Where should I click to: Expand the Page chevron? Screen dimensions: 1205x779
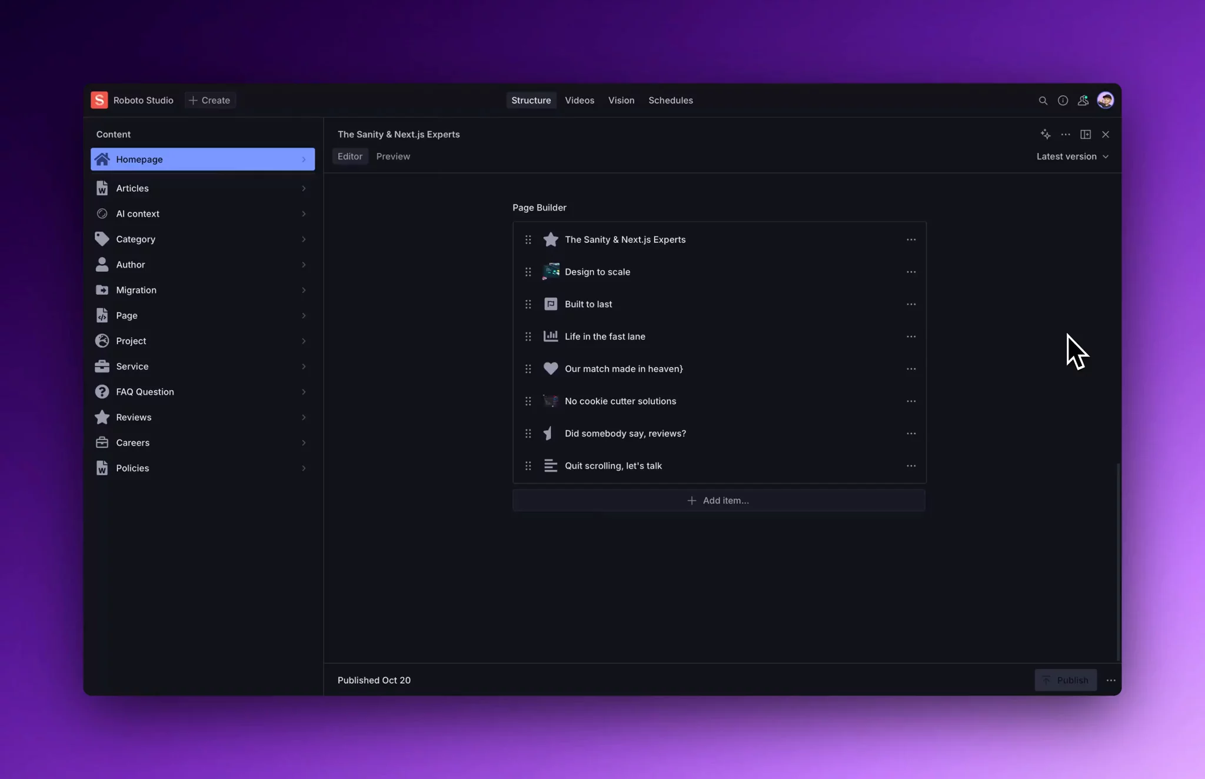click(304, 315)
